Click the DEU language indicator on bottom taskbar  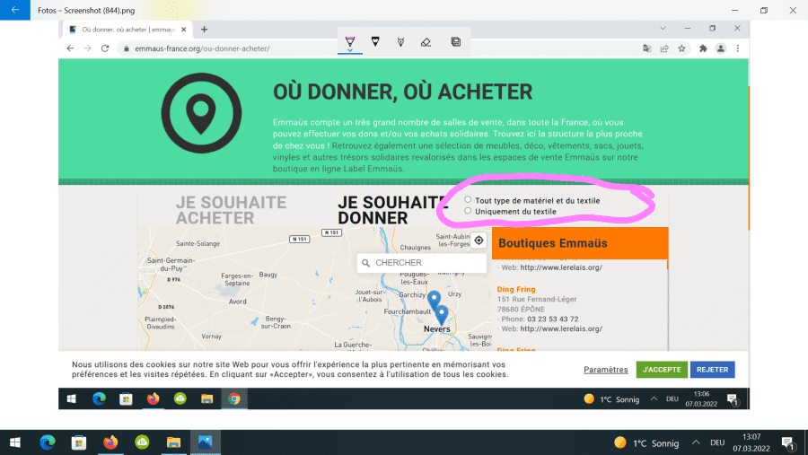pyautogui.click(x=717, y=442)
